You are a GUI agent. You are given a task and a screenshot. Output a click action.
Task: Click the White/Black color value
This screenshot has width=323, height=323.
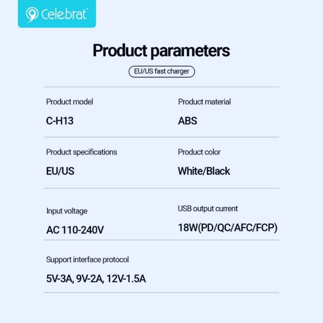204,171
